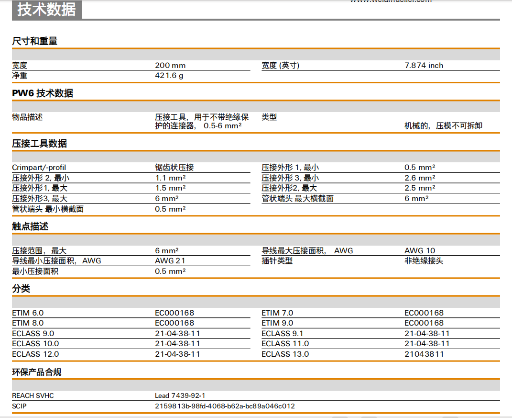Click the 200 mm width value
512x418 pixels.
click(170, 66)
